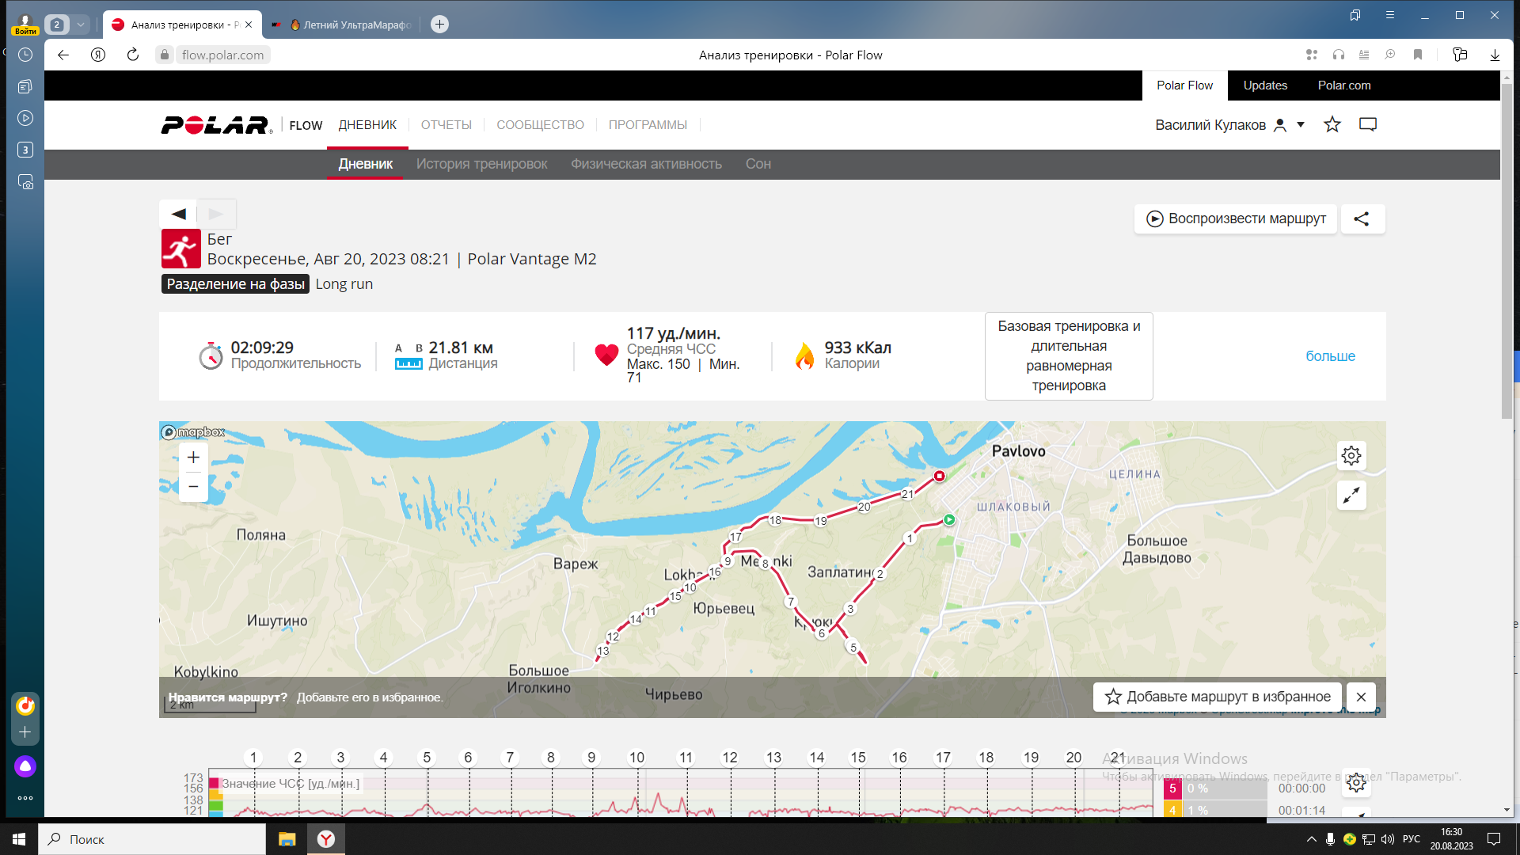1520x855 pixels.
Task: Click the Yandex home button in toolbar
Action: [98, 55]
